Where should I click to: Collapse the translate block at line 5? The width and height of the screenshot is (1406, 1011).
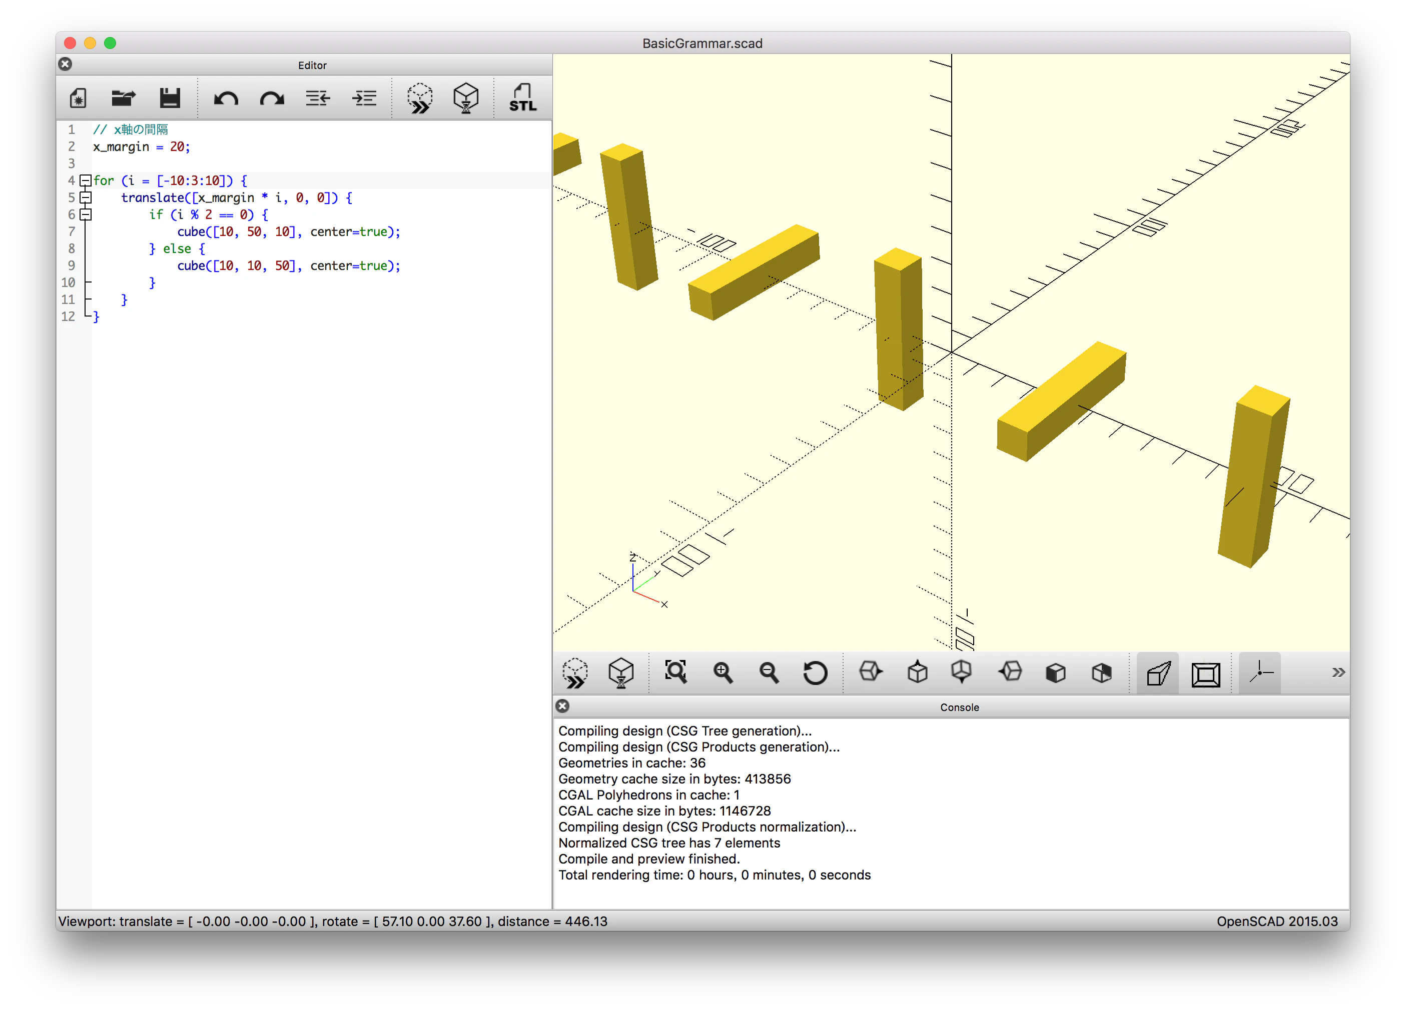[86, 197]
